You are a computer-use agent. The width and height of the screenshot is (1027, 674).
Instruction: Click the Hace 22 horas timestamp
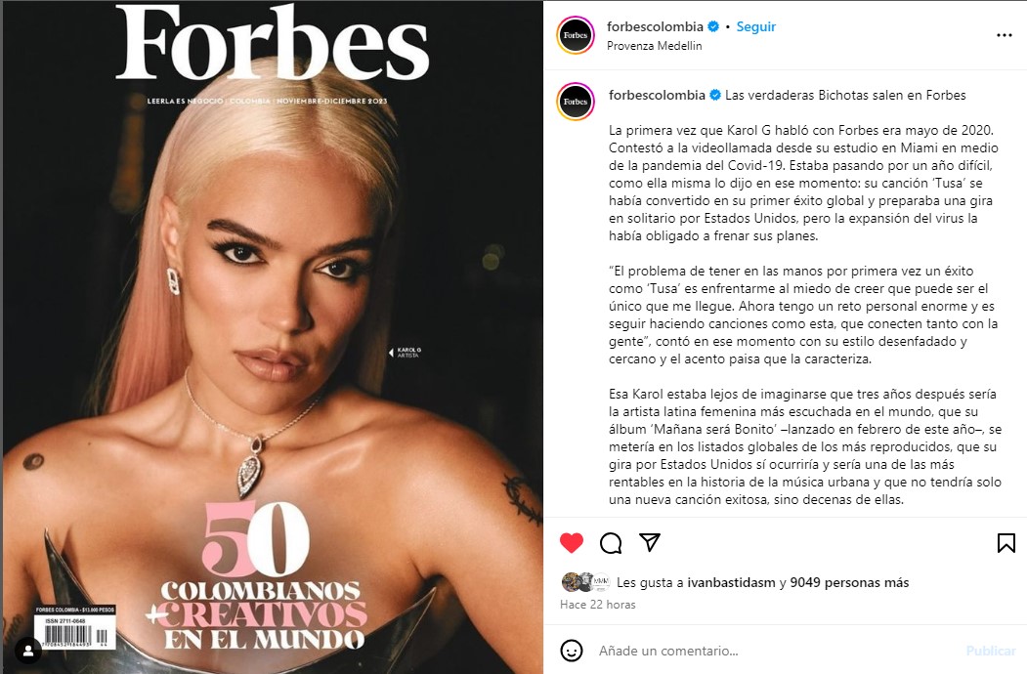597,605
